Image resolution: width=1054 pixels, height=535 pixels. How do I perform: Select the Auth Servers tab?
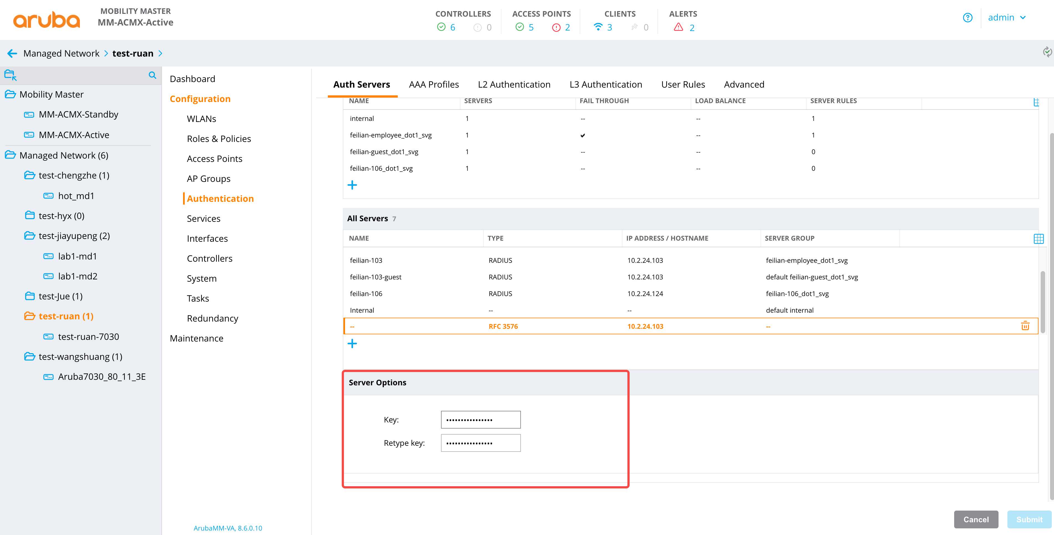tap(362, 85)
